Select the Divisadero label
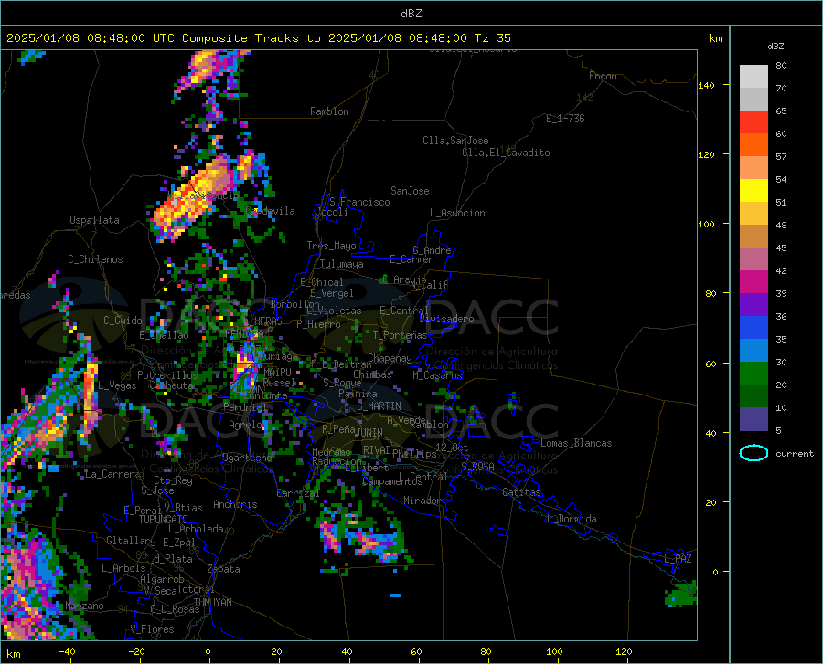This screenshot has height=664, width=823. (x=446, y=319)
